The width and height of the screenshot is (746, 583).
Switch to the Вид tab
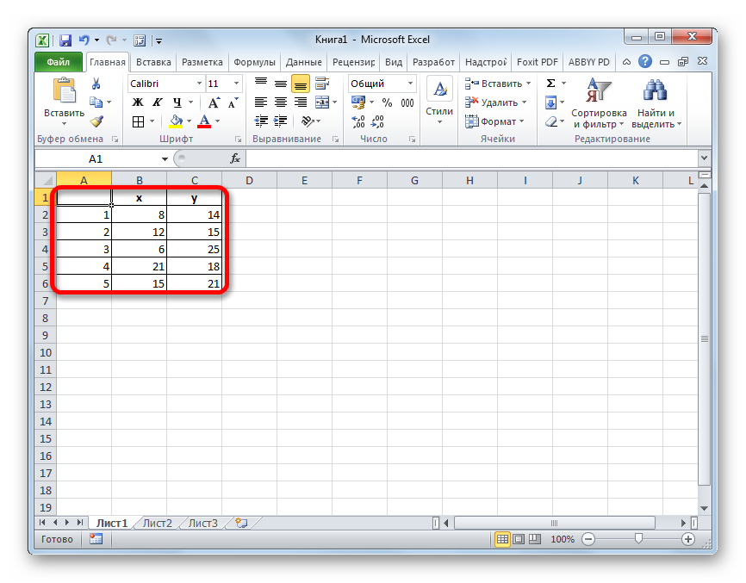(x=394, y=62)
